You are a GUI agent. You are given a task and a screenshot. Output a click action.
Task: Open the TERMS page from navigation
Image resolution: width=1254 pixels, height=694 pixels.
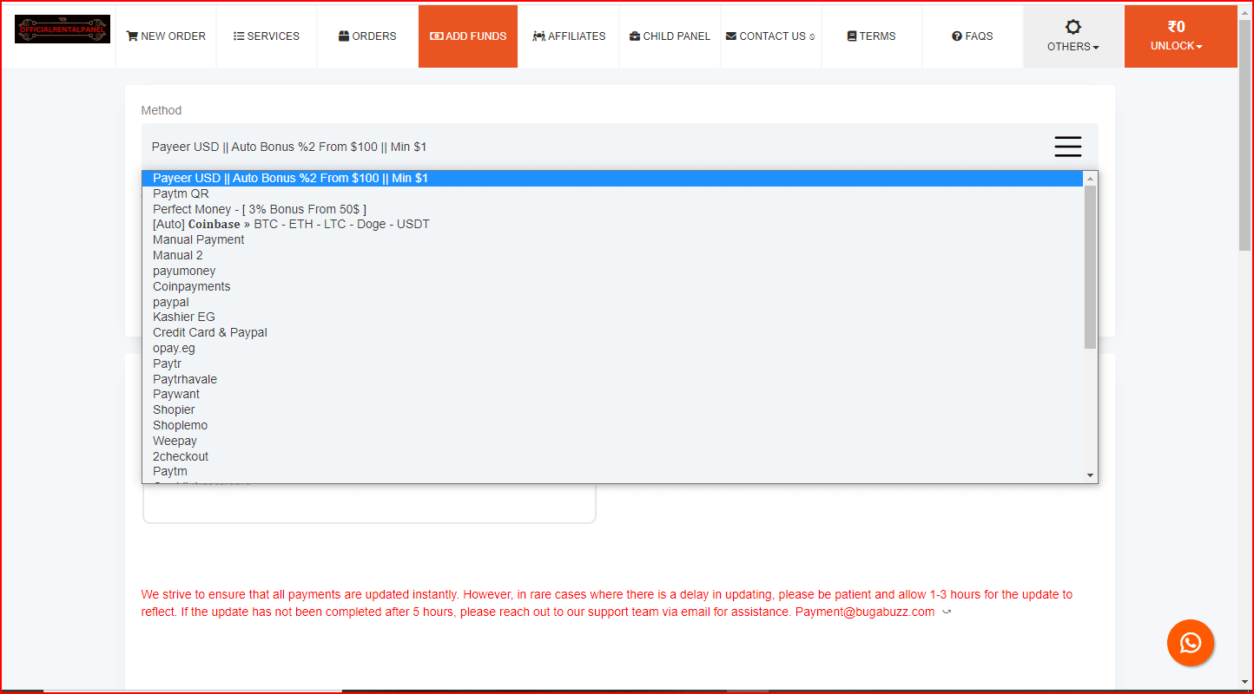pos(871,36)
